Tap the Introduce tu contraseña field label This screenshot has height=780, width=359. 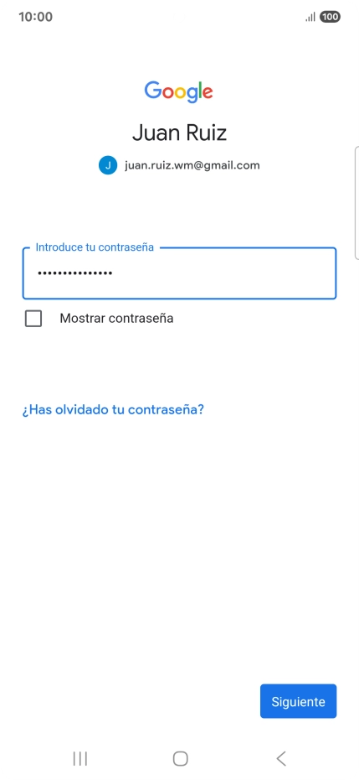pyautogui.click(x=95, y=247)
